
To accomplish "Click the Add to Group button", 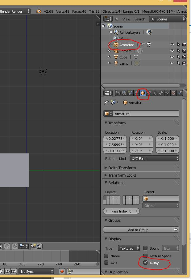I will coord(138,230).
